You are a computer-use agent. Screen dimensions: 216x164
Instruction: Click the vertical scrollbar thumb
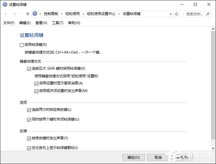213,85
